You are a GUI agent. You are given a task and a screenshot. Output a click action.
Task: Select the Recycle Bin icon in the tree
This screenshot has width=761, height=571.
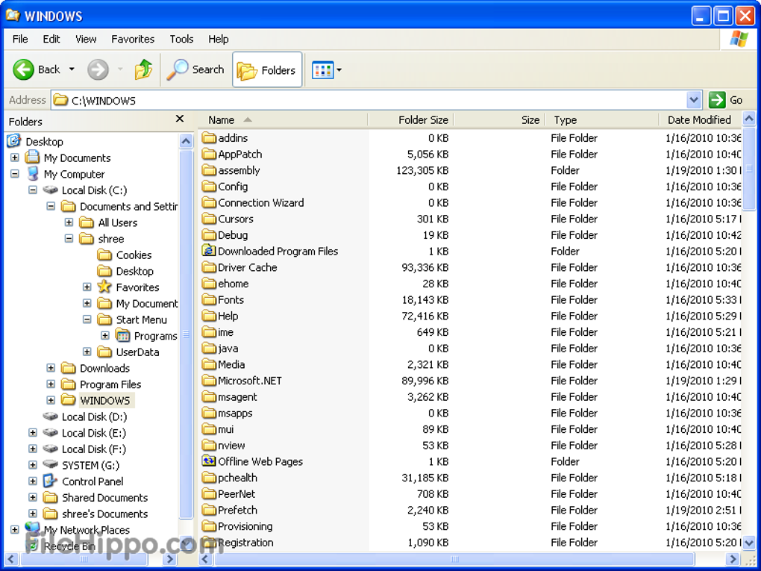pos(31,546)
